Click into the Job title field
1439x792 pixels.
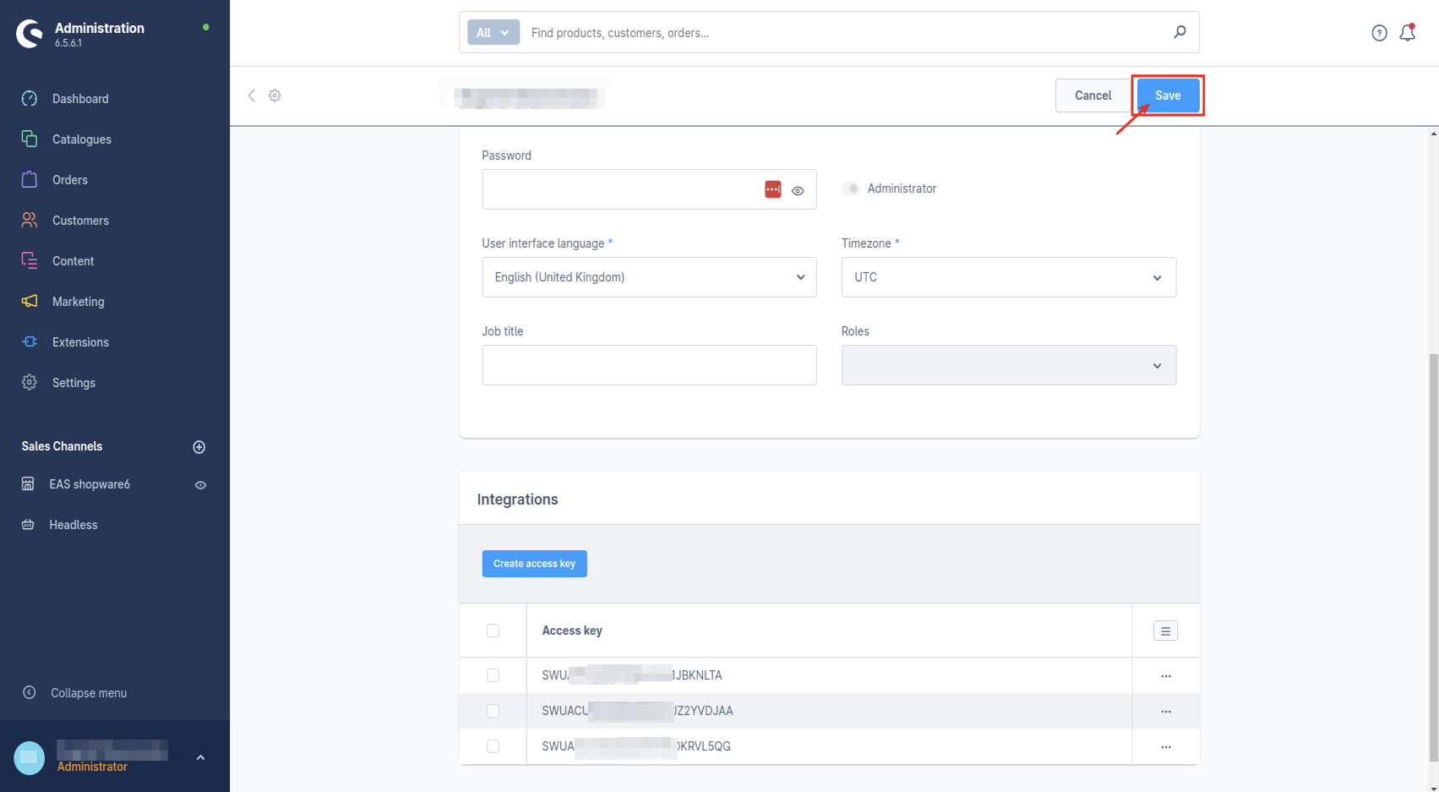[x=649, y=365]
